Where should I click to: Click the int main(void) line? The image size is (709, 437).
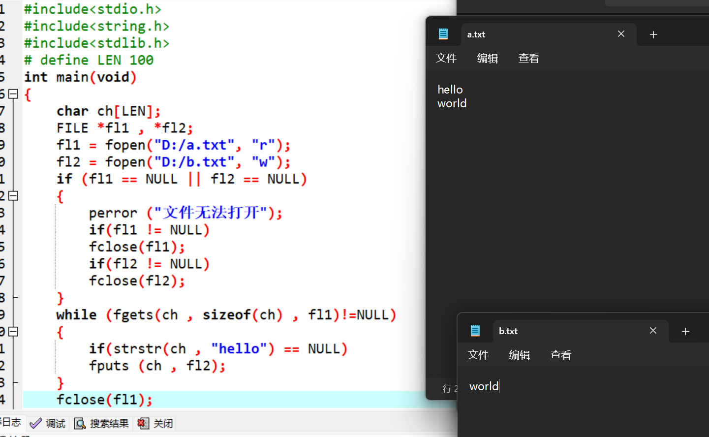[80, 77]
